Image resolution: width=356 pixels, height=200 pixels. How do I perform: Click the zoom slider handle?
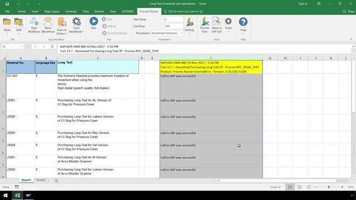coord(329,187)
